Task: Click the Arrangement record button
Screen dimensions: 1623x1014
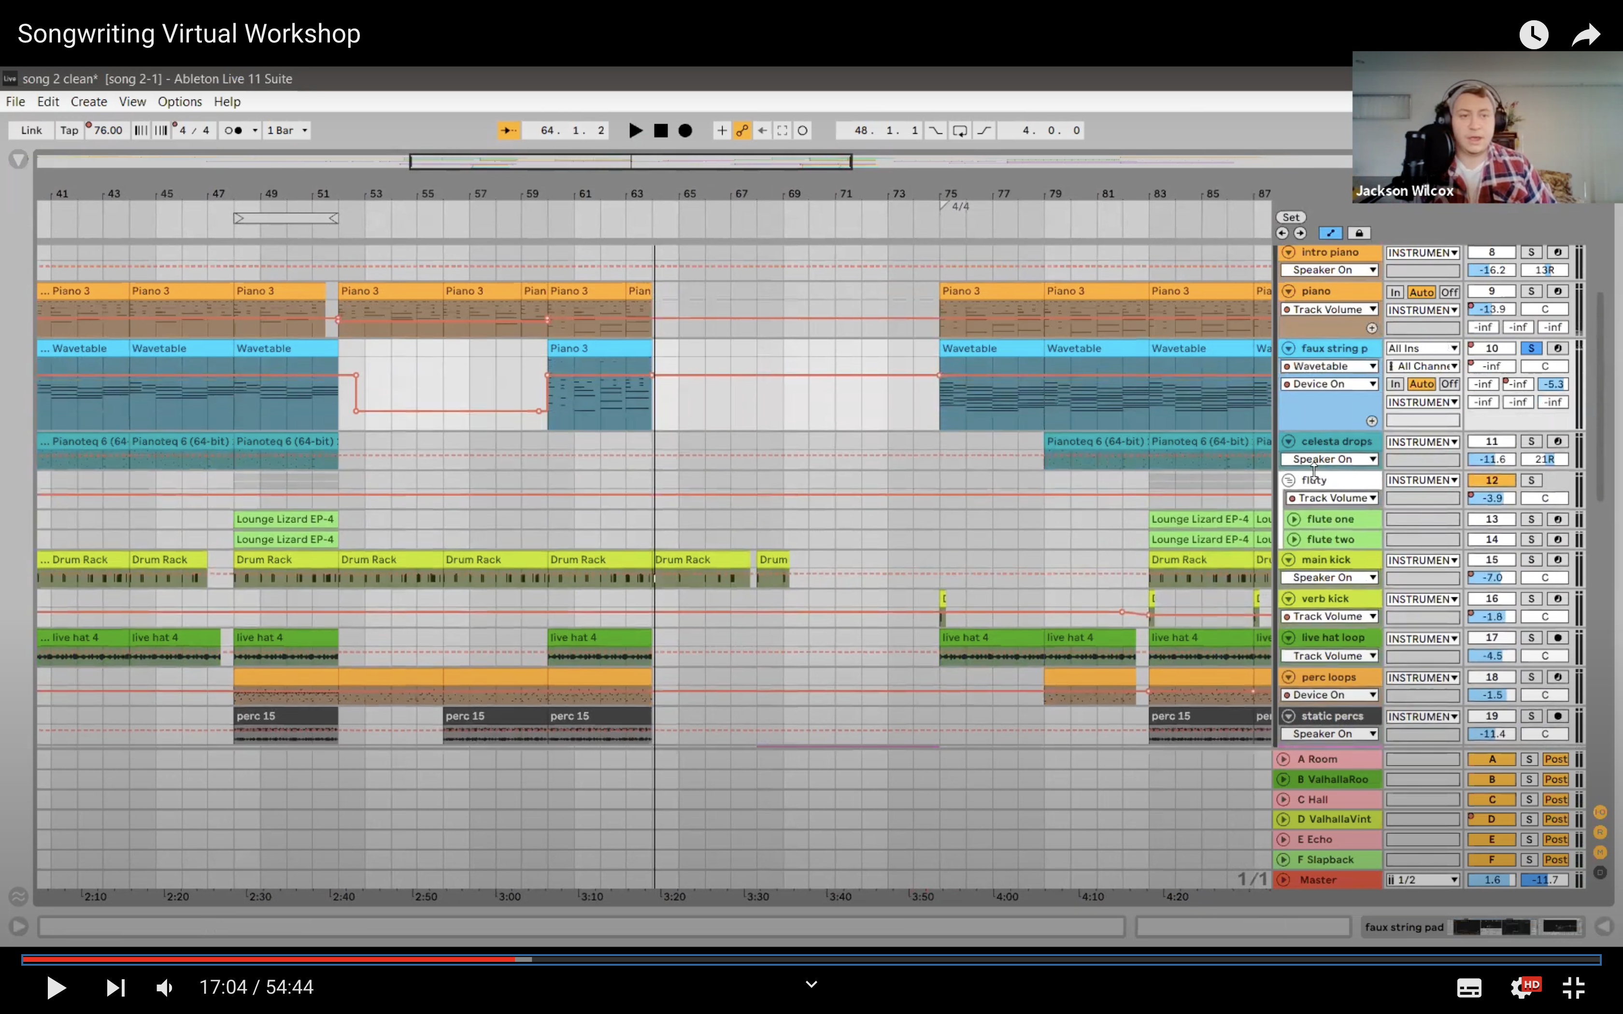Action: pos(685,130)
